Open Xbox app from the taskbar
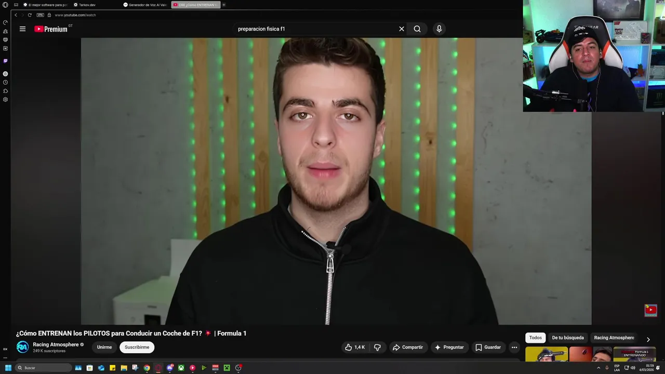The height and width of the screenshot is (374, 665). (x=181, y=368)
